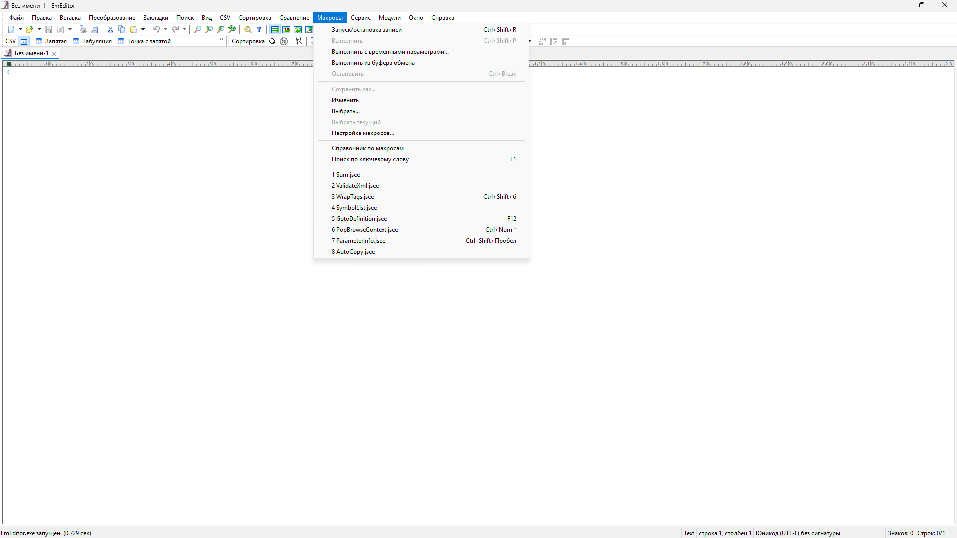The height and width of the screenshot is (538, 957).
Task: Click the Redo arrow icon
Action: tap(175, 30)
